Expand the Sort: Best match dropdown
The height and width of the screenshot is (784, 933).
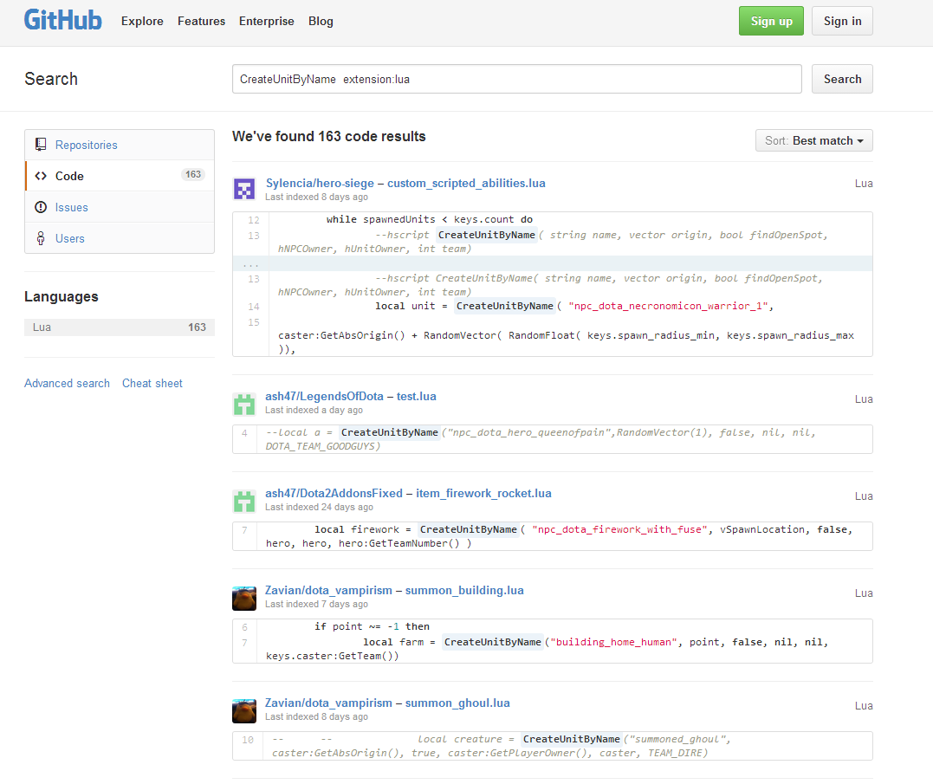(813, 140)
